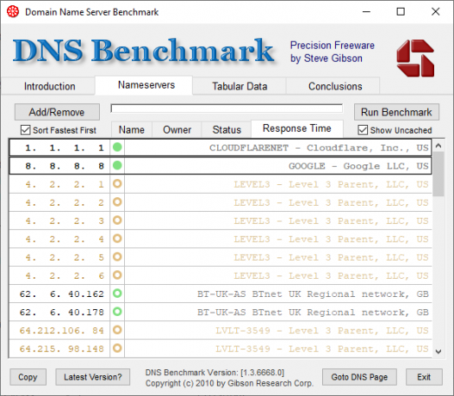
Task: Close the Domain Name Server Benchmark window
Action: click(435, 12)
